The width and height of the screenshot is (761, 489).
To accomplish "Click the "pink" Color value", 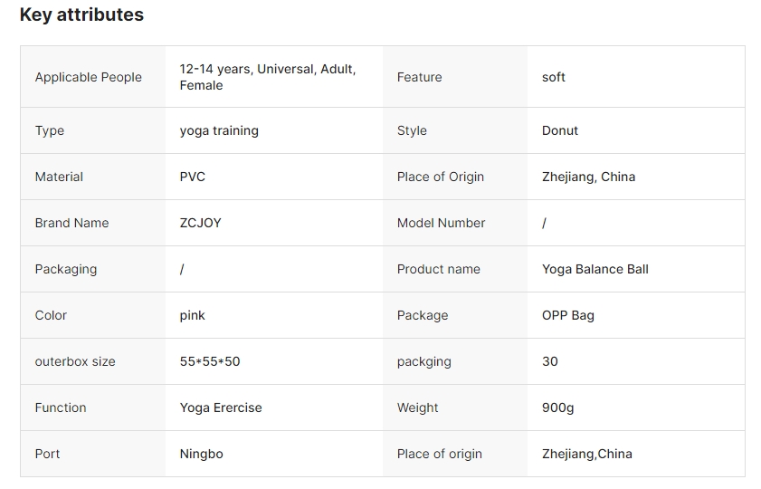I will pos(193,315).
